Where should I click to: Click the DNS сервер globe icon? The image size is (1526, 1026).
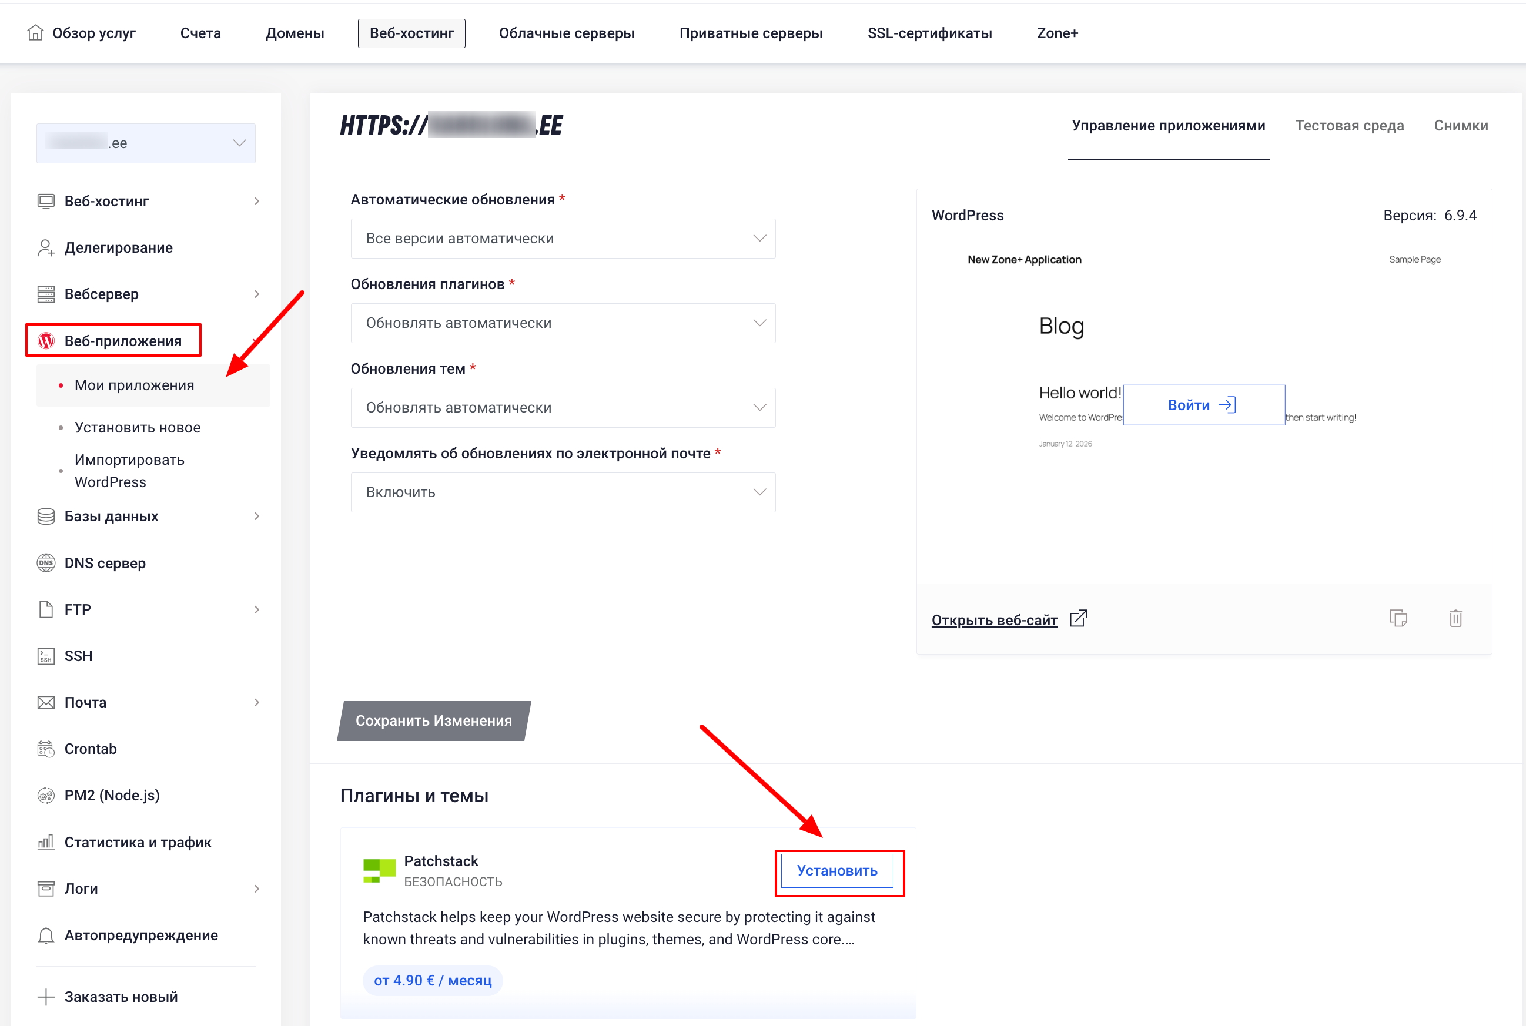pyautogui.click(x=46, y=563)
